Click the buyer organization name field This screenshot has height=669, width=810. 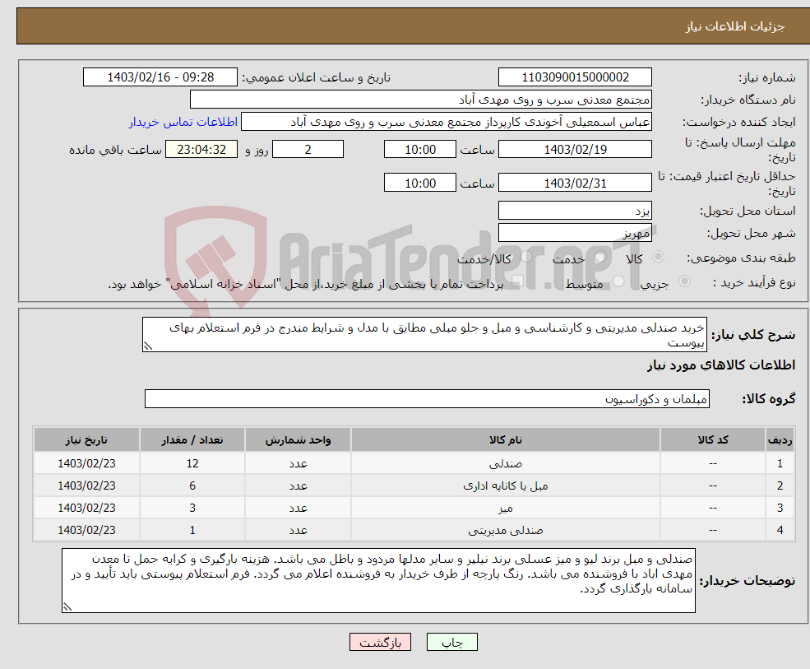click(x=420, y=100)
